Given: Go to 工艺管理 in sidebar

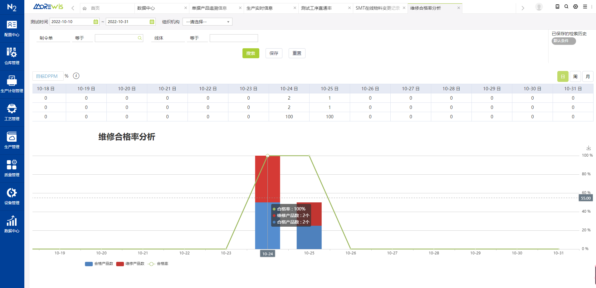Looking at the screenshot, I should click(x=12, y=112).
